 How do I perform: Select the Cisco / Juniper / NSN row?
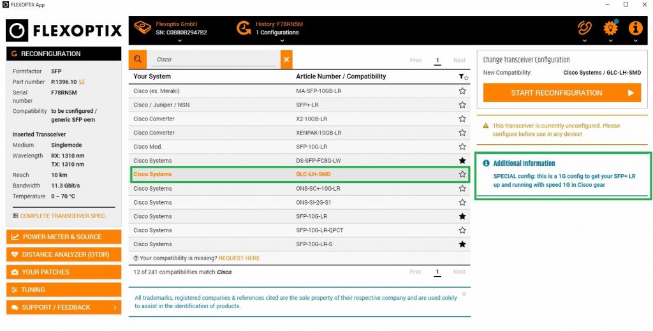(299, 105)
